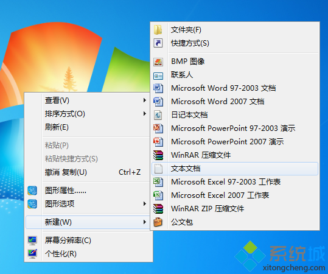Create Microsoft PowerPoint 2007 演示
328x274 pixels.
pyautogui.click(x=235, y=142)
